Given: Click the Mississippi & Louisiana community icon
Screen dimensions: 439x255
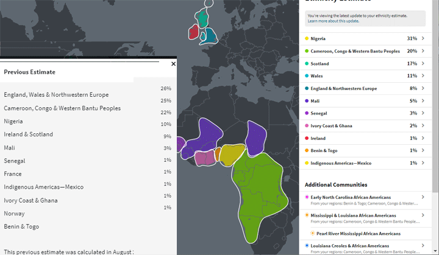Looking at the screenshot, I should 307,215.
